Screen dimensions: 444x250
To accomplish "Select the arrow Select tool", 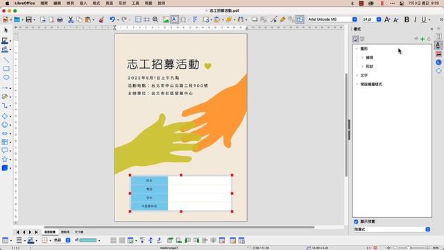I will point(6,30).
